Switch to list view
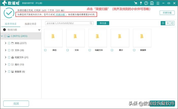The image size is (178, 109). click(x=168, y=23)
